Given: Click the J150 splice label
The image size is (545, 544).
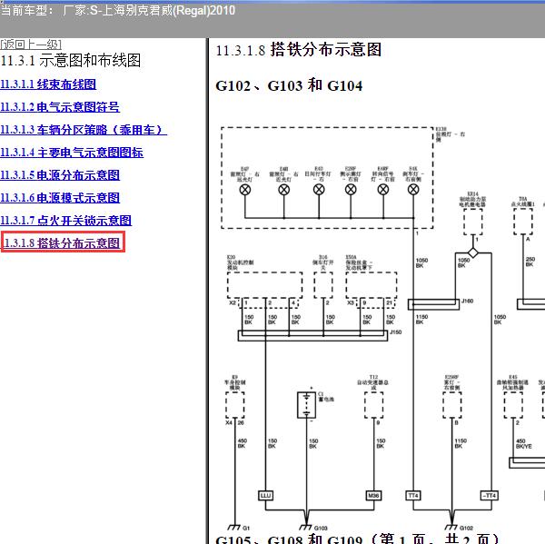Looking at the screenshot, I should point(395,332).
